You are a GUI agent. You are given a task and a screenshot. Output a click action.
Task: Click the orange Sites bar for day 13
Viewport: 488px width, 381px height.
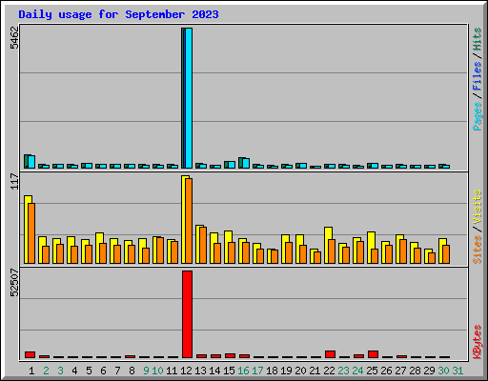(x=203, y=245)
